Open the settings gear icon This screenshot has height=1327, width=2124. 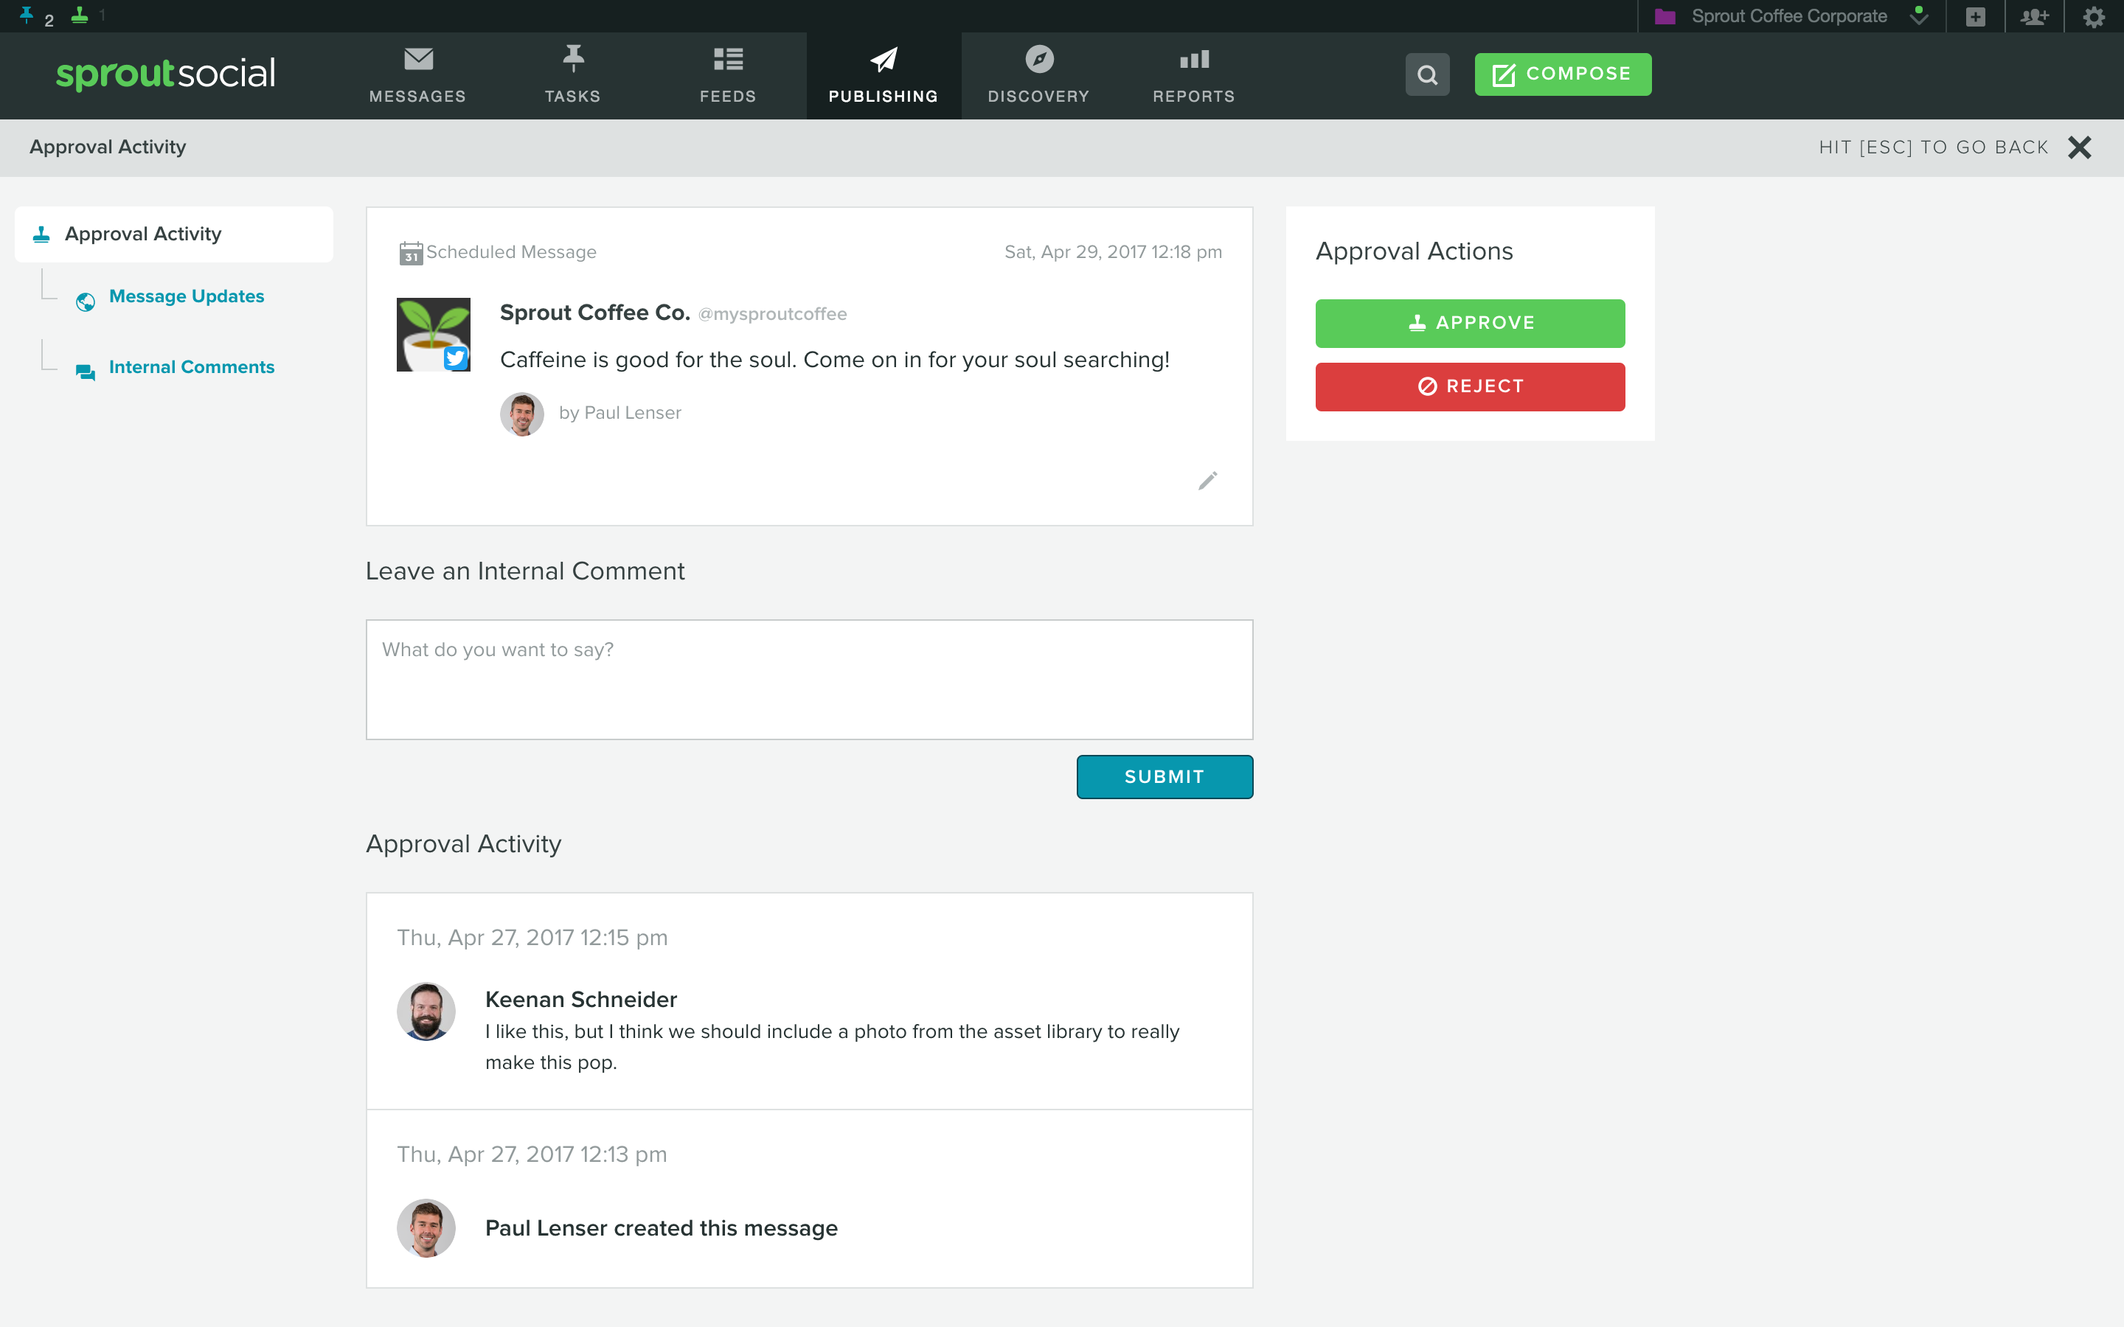click(2094, 17)
